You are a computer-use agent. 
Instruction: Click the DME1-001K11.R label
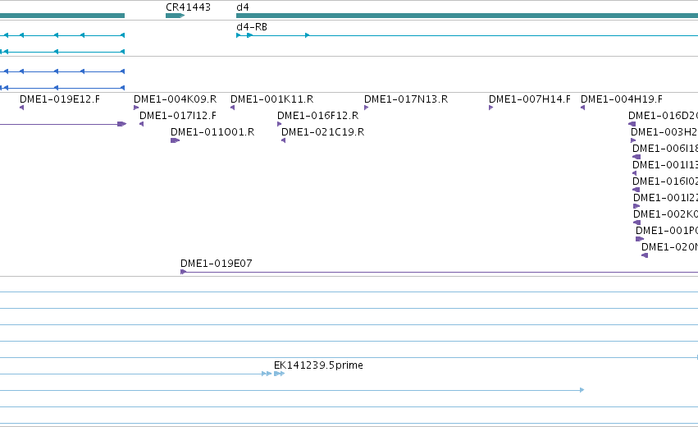pyautogui.click(x=271, y=99)
